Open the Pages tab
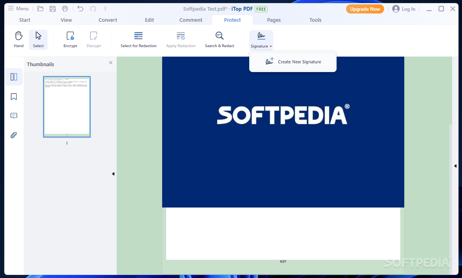Viewport: 462px width, 278px height. [x=274, y=20]
